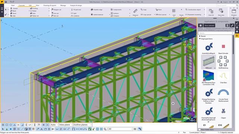Toggle the select welds switch
Screen dimensions: 239x134
tap(38, 129)
